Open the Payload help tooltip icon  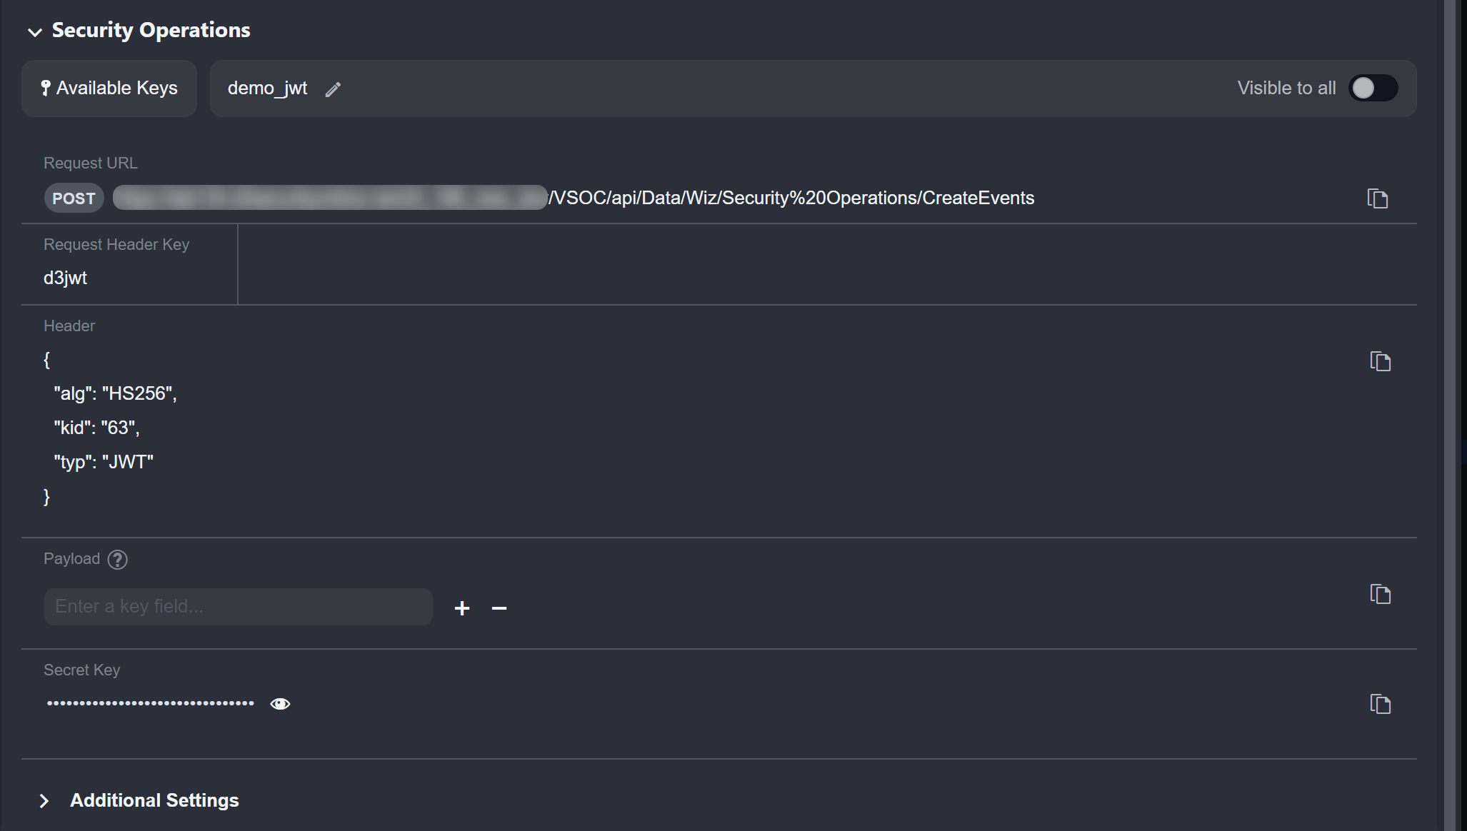117,560
